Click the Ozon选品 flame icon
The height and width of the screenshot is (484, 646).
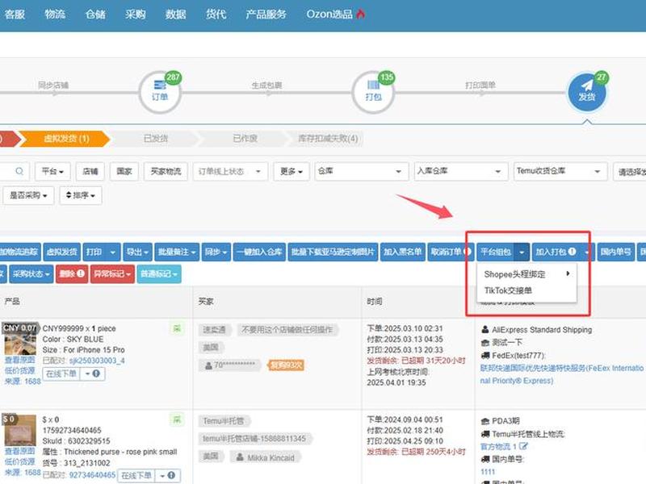click(361, 15)
